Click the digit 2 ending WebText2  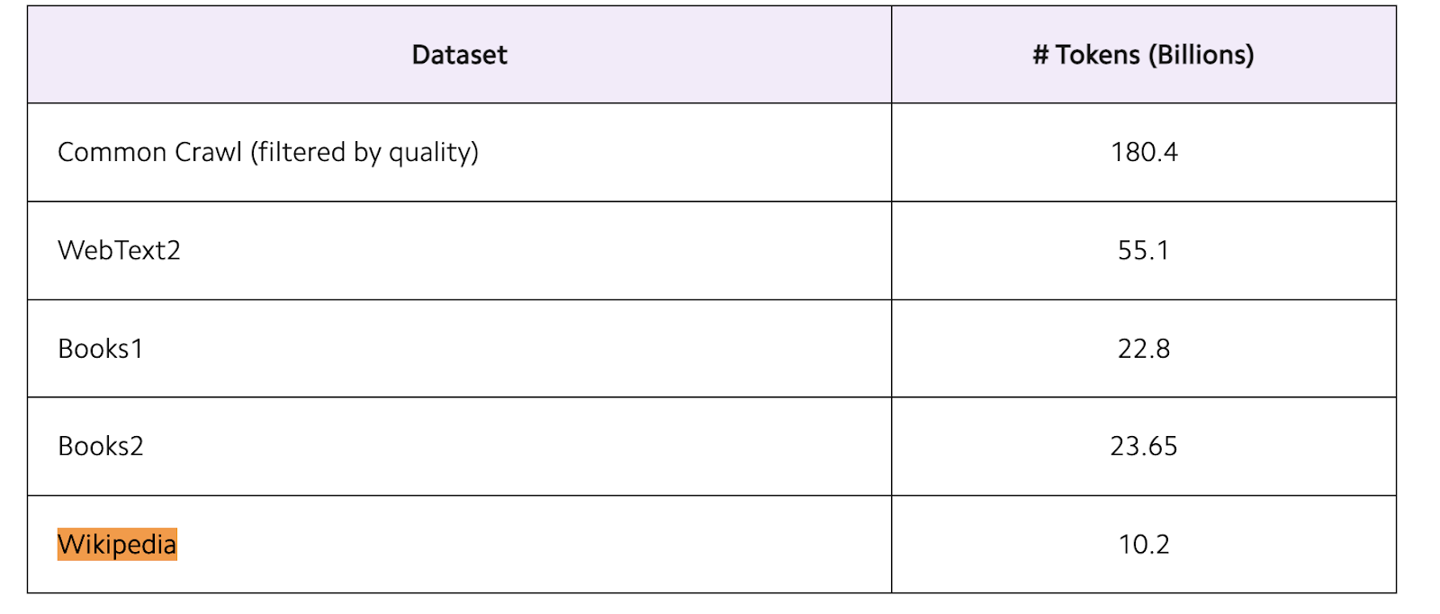click(174, 250)
